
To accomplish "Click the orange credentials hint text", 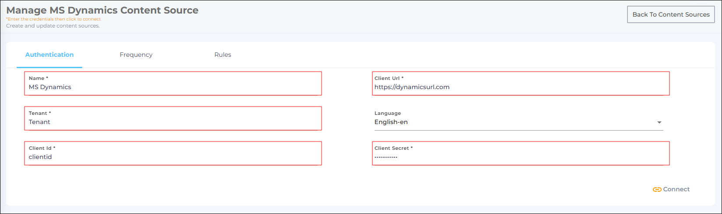I will (x=53, y=19).
